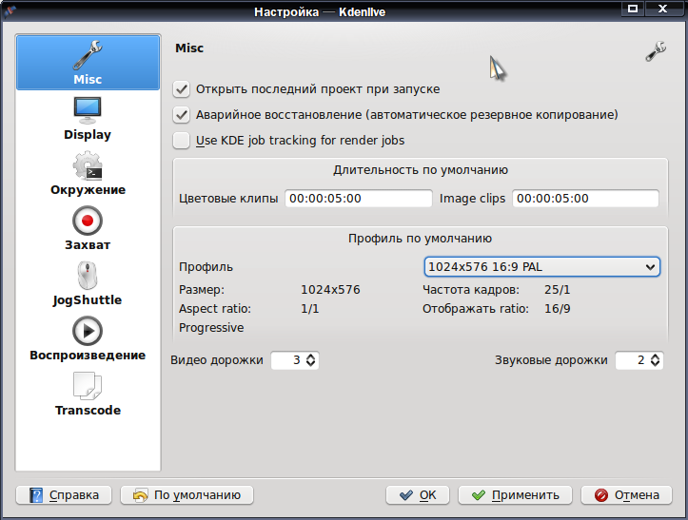Click the Видео дорожки value field
This screenshot has height=520, width=688.
point(288,360)
